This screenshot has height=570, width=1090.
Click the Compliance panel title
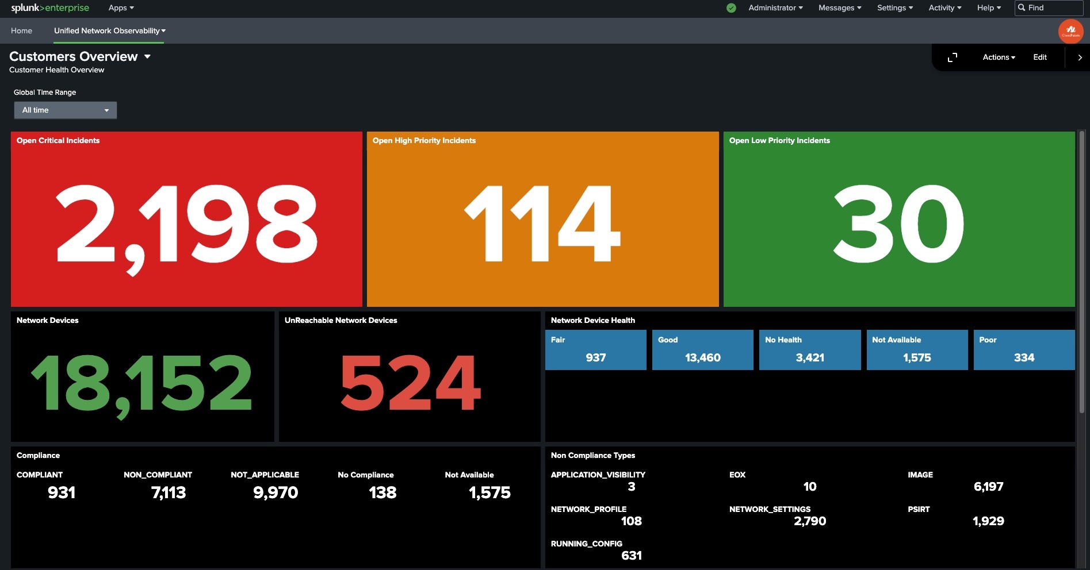(x=38, y=456)
